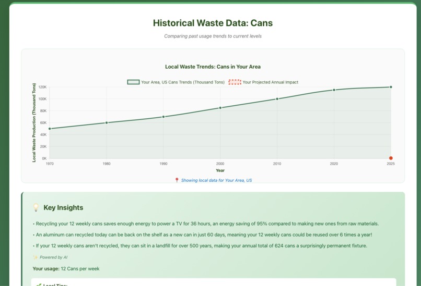Click 'Showing local data for Your Area, US'
Screen dimensions: 421x286
pyautogui.click(x=216, y=180)
